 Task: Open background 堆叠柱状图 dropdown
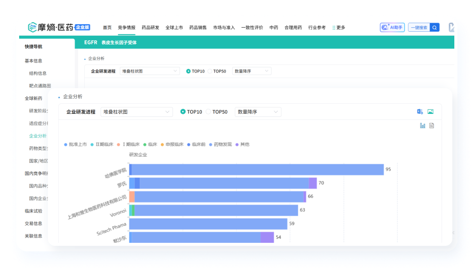tap(150, 71)
